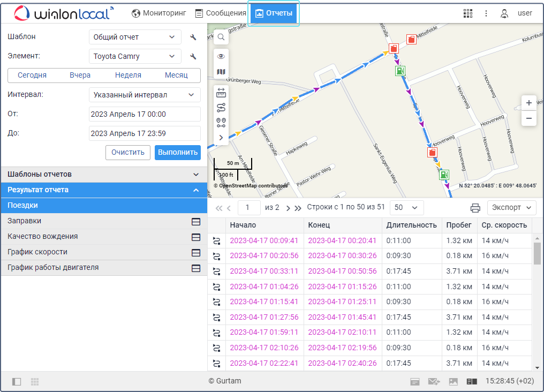Open the map source selector icon

(221, 72)
